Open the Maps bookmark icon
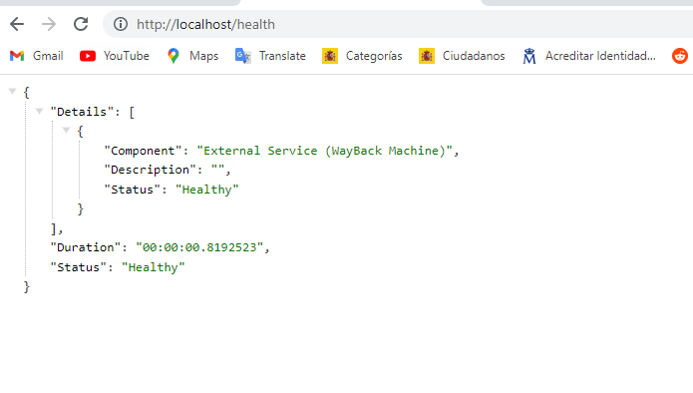The height and width of the screenshot is (393, 693). pyautogui.click(x=173, y=56)
